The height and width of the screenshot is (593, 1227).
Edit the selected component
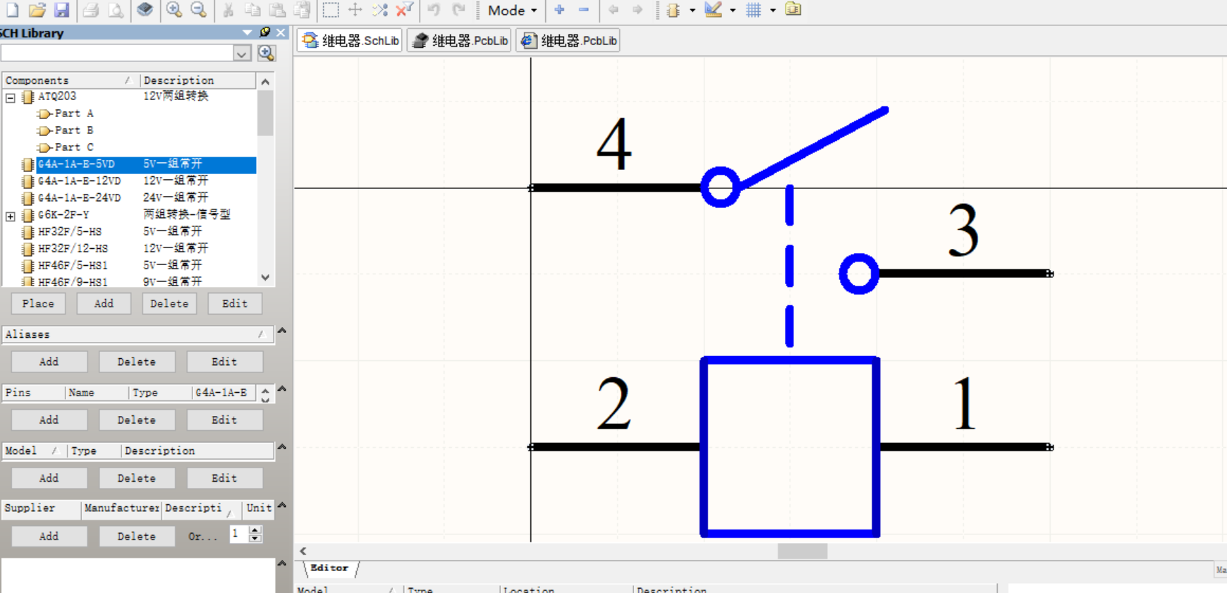pyautogui.click(x=235, y=303)
